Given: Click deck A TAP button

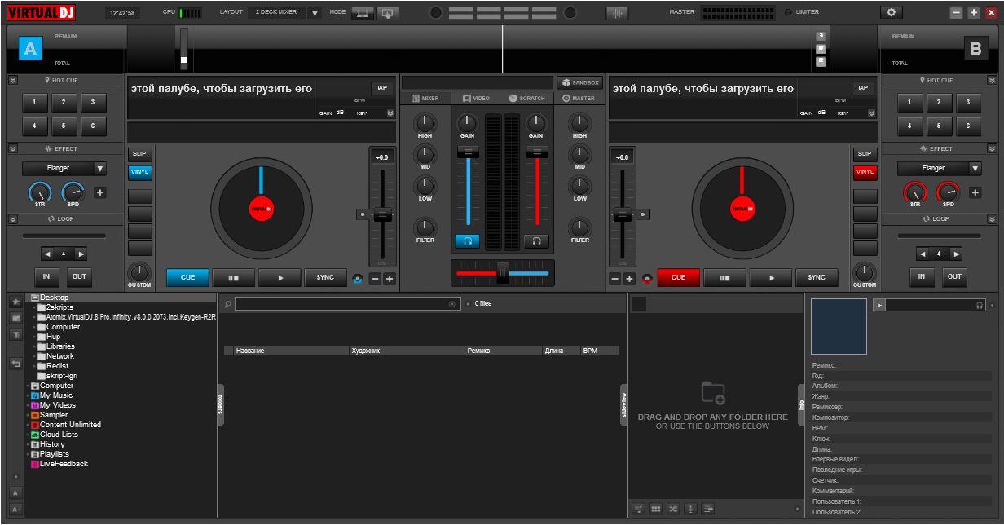Looking at the screenshot, I should (381, 87).
